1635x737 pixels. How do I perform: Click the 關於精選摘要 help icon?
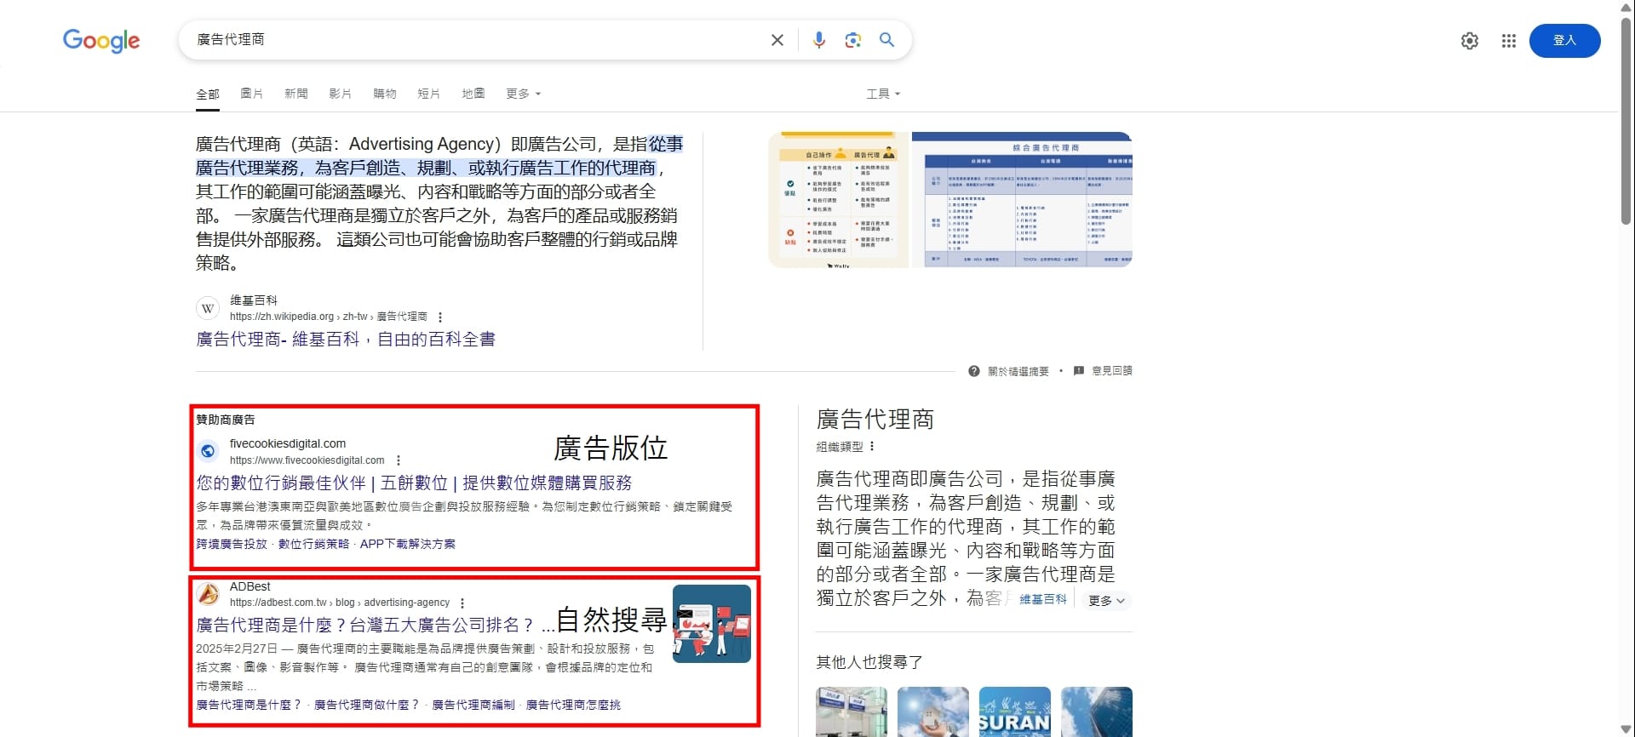pyautogui.click(x=974, y=371)
